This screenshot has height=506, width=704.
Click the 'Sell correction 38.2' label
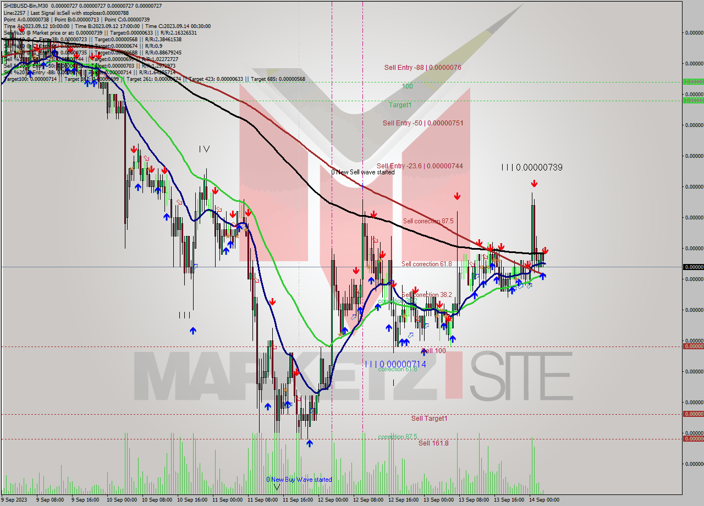tap(426, 295)
